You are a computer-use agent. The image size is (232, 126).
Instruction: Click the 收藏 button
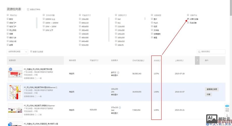coord(208,94)
